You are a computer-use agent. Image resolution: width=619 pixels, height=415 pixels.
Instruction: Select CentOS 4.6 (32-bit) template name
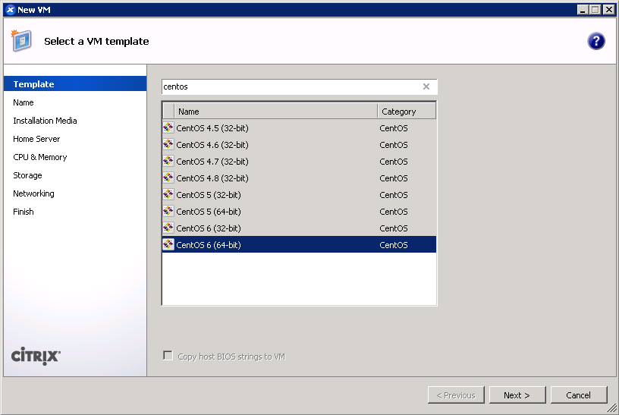tap(212, 144)
